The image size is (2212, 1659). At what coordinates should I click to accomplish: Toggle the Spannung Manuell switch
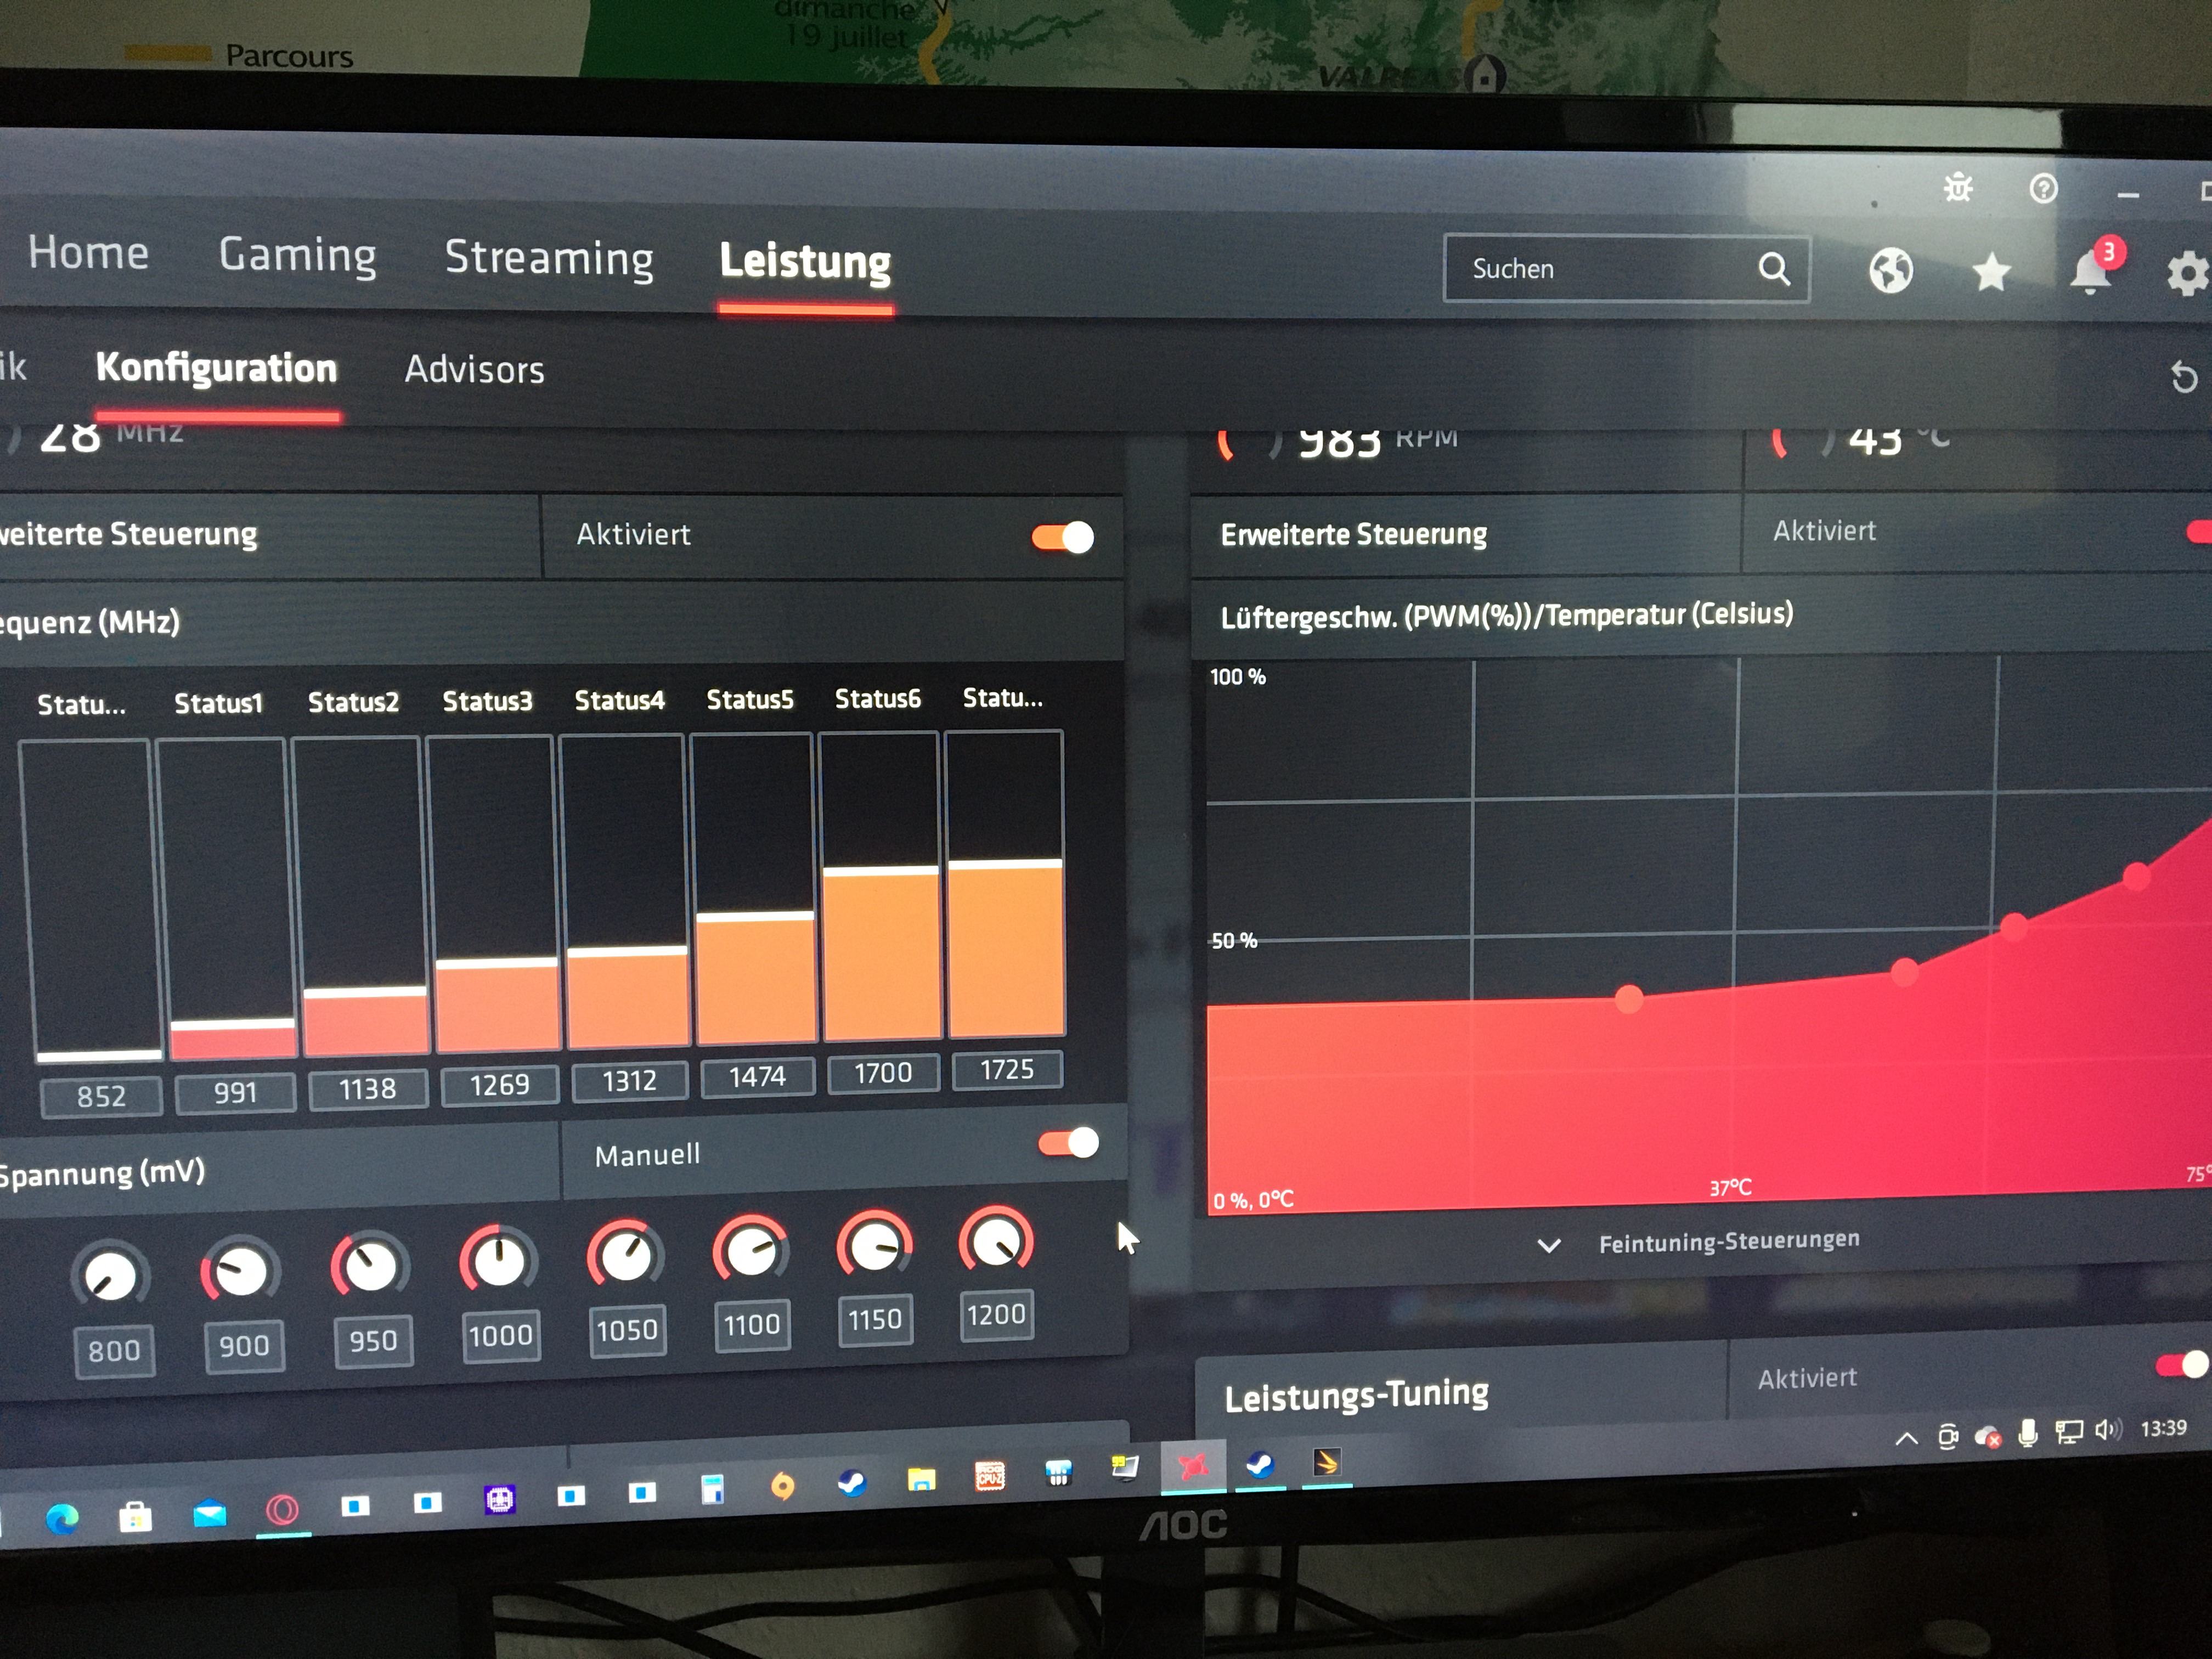coord(1068,1143)
